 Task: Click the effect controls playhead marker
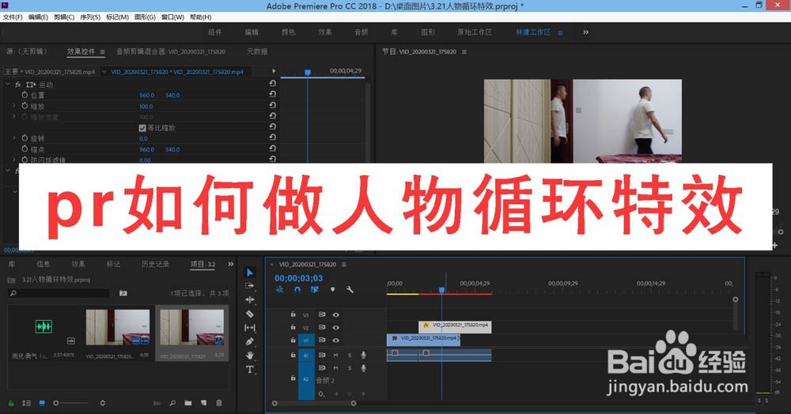(308, 73)
